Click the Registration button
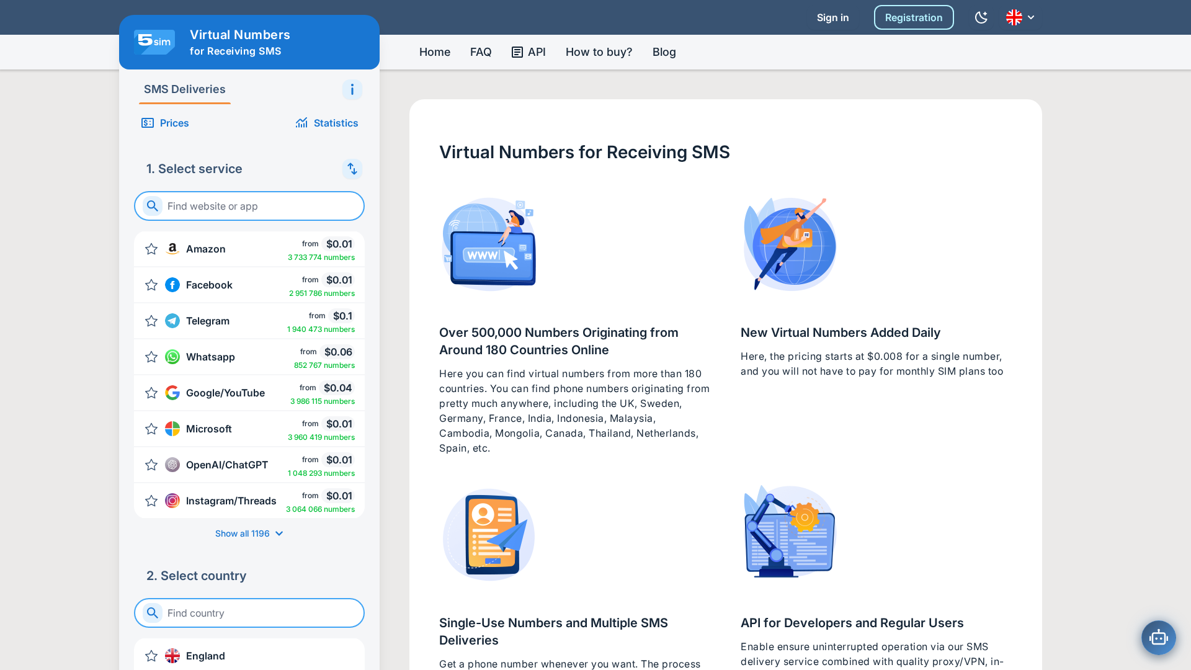The height and width of the screenshot is (670, 1191). click(914, 17)
